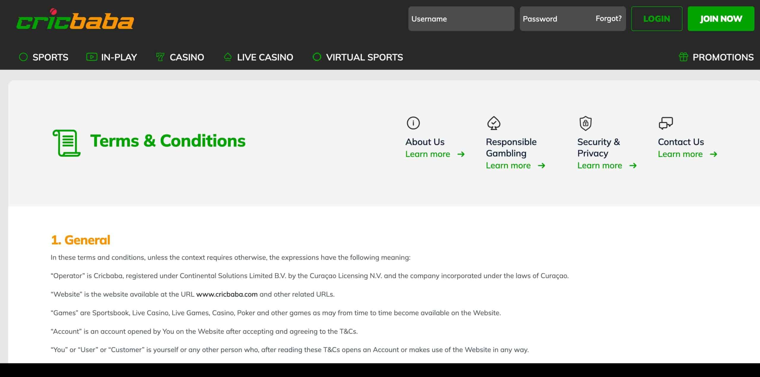760x377 pixels.
Task: Click the Sports circle icon
Action: point(23,57)
